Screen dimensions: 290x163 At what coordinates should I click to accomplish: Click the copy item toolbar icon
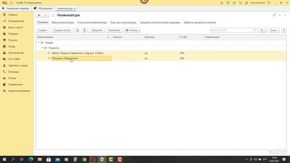(77, 30)
